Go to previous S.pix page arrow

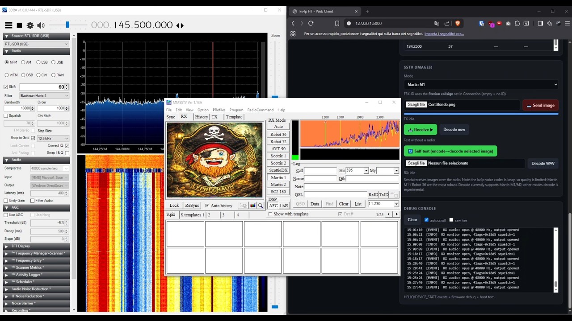tap(388, 214)
